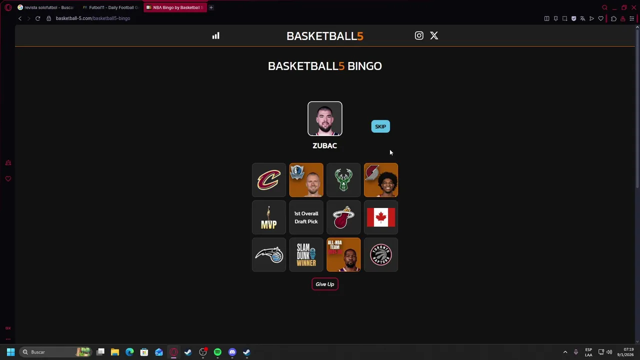Viewport: 640px width, 360px height.
Task: Open the sidebar bookmarks heart icon
Action: (8, 178)
